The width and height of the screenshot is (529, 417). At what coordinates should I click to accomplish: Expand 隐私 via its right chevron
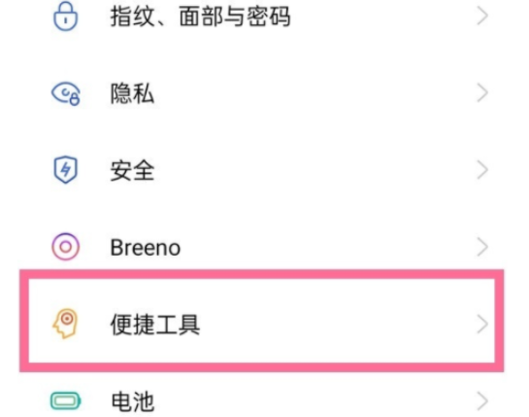tap(482, 93)
